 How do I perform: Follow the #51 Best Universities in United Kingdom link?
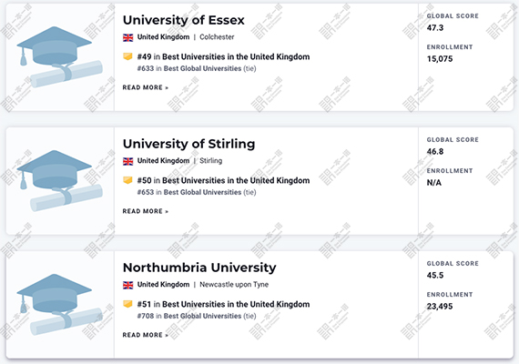point(223,305)
